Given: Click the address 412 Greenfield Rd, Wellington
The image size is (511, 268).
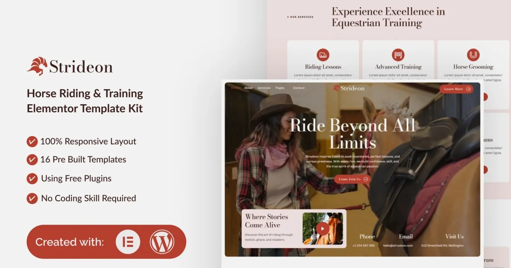Looking at the screenshot, I should 442,245.
